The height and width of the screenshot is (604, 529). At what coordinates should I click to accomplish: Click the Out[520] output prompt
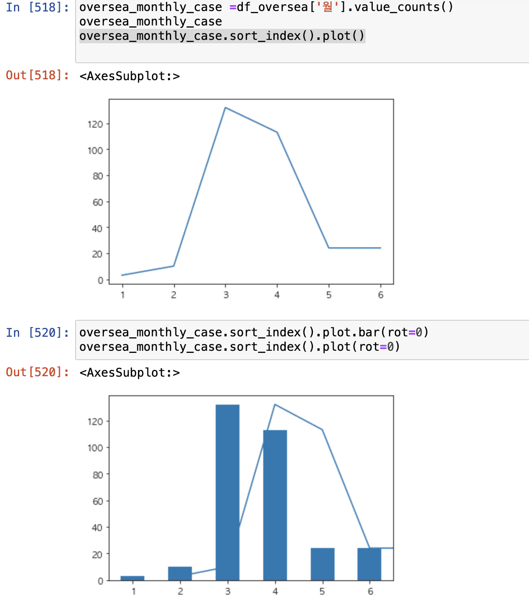coord(37,372)
